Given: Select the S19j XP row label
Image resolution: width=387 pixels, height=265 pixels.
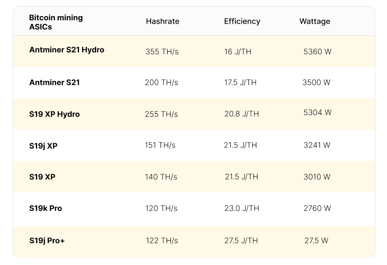Looking at the screenshot, I should click(x=43, y=146).
